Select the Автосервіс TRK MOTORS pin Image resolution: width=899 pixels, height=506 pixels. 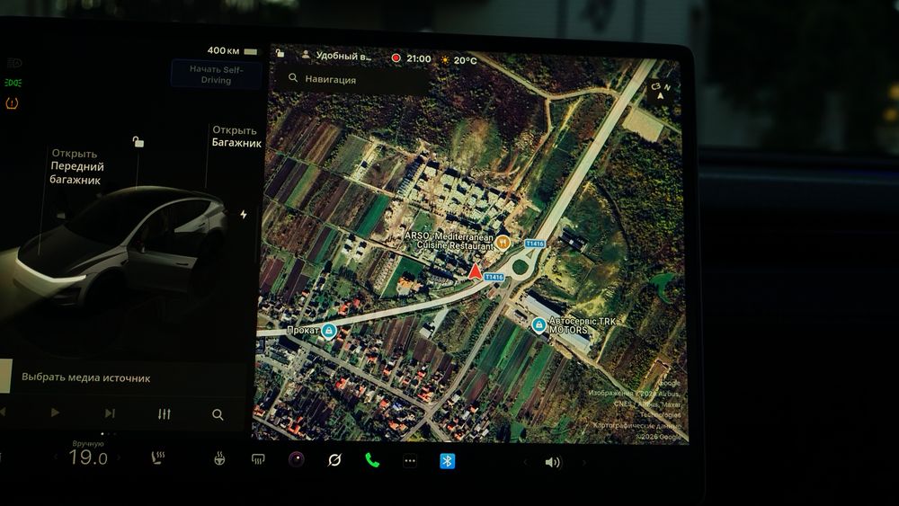pos(539,325)
